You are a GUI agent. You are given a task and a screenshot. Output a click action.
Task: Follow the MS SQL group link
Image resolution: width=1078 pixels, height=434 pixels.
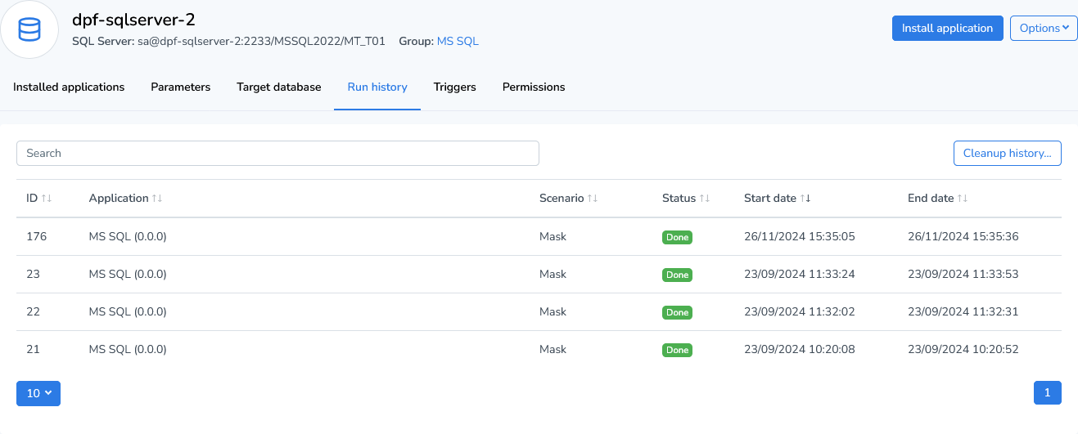(458, 41)
